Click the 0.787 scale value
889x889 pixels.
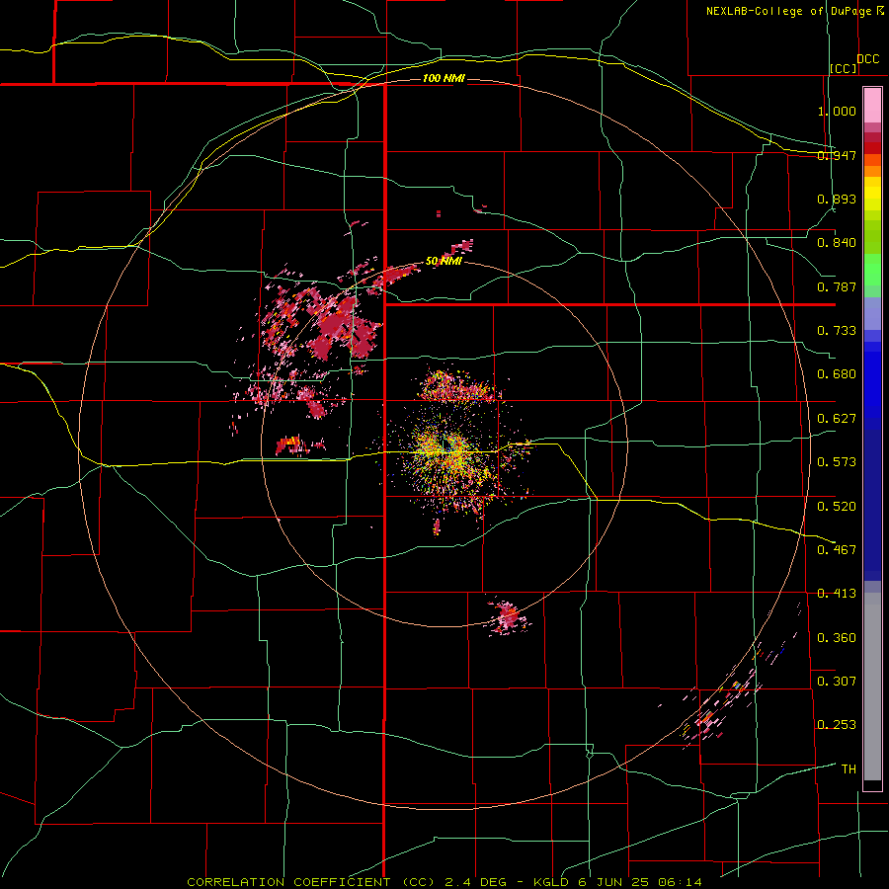pyautogui.click(x=837, y=286)
